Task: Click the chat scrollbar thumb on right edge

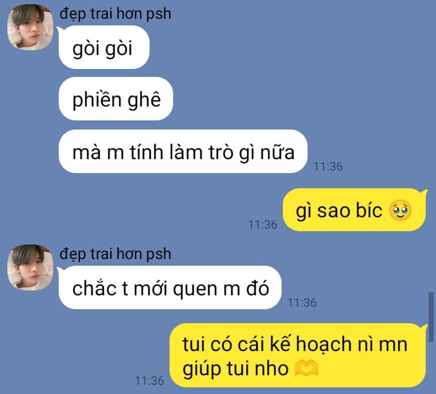Action: coord(431,317)
